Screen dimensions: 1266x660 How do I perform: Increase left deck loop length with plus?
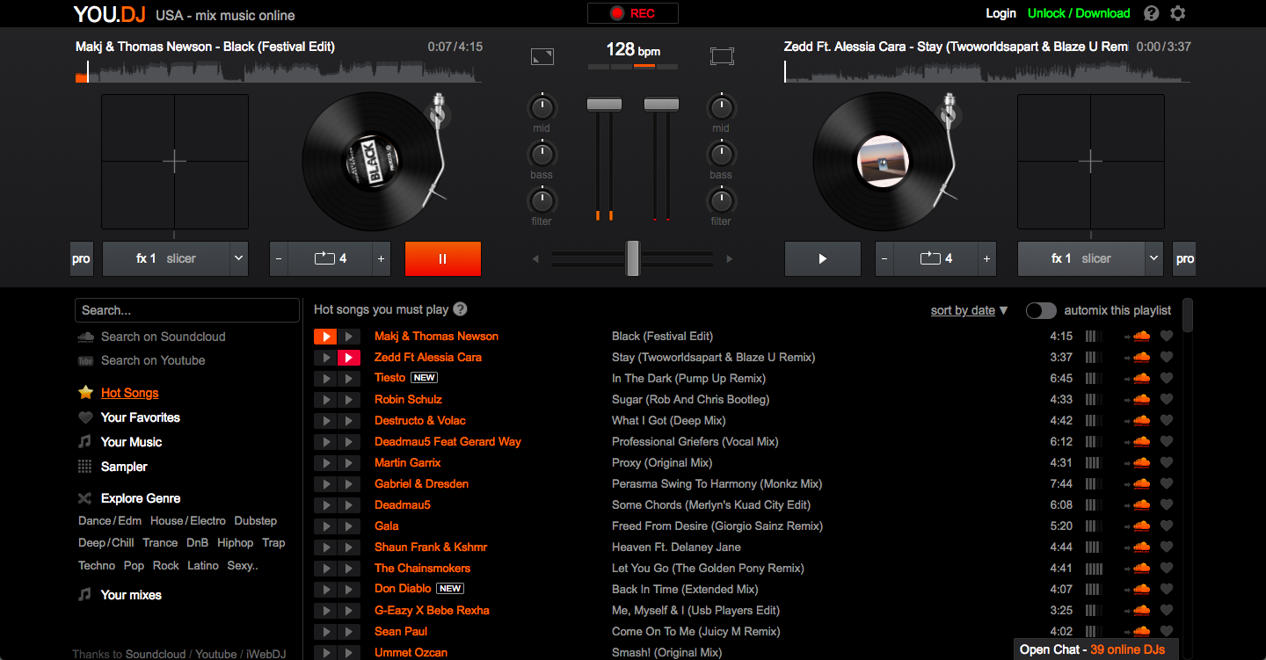tap(382, 259)
